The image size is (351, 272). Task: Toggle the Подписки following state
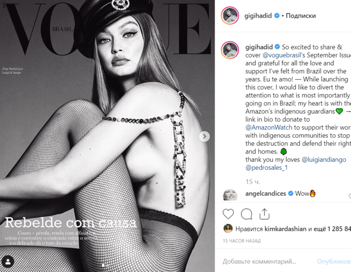click(x=301, y=16)
